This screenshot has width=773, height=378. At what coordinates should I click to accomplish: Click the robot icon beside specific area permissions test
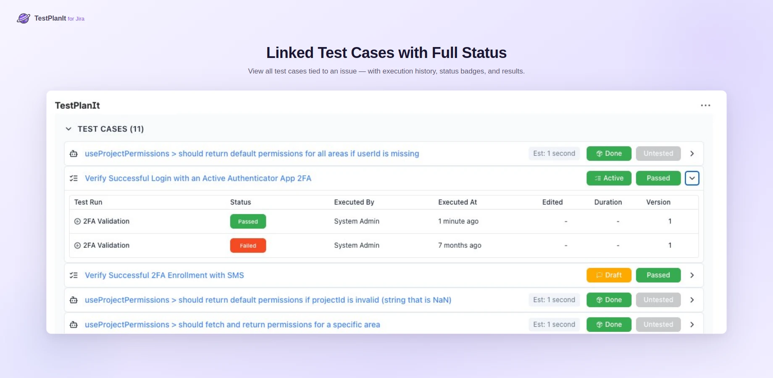point(74,324)
